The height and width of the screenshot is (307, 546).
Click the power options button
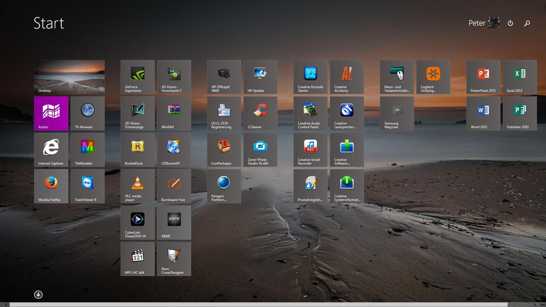click(510, 23)
